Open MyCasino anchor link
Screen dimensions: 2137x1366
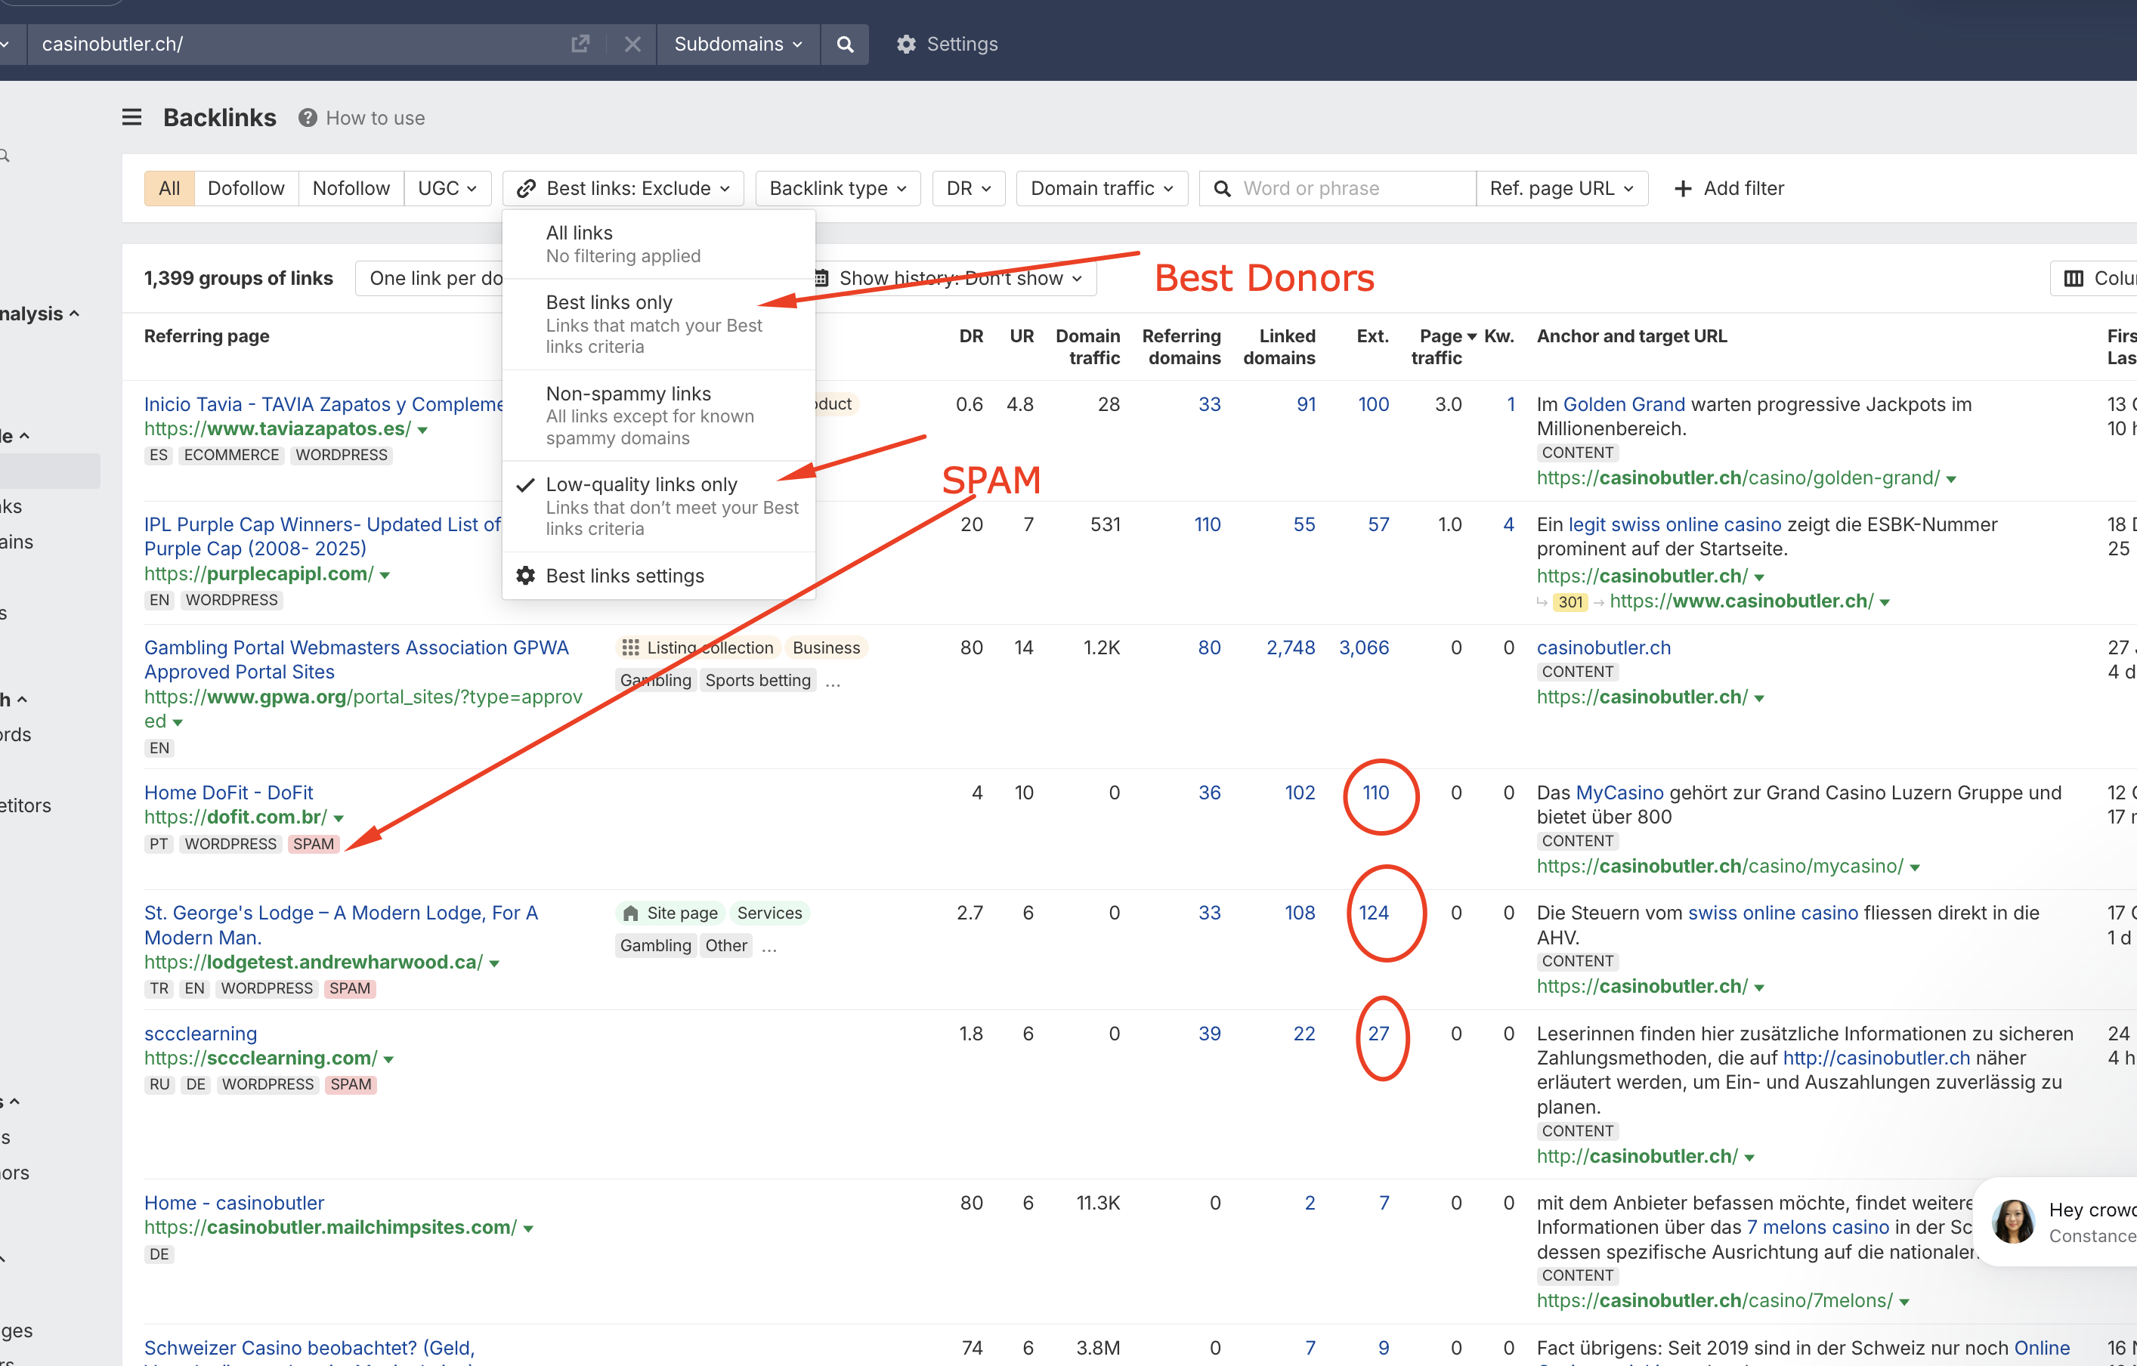pyautogui.click(x=1619, y=793)
